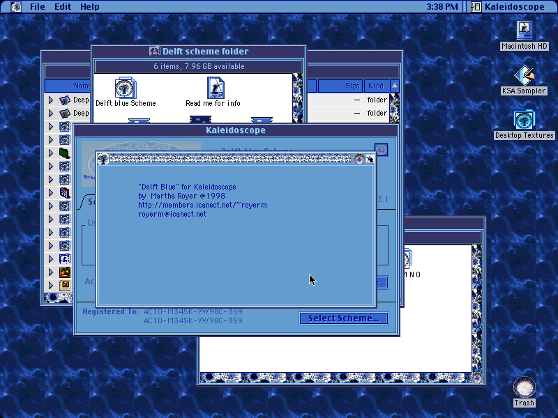Click the Delft scheme folder vertical scrollbar
Image resolution: width=558 pixels, height=418 pixels.
pos(298,98)
